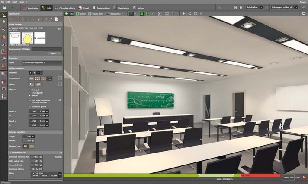Click the Change link in Photometric data

58,157
